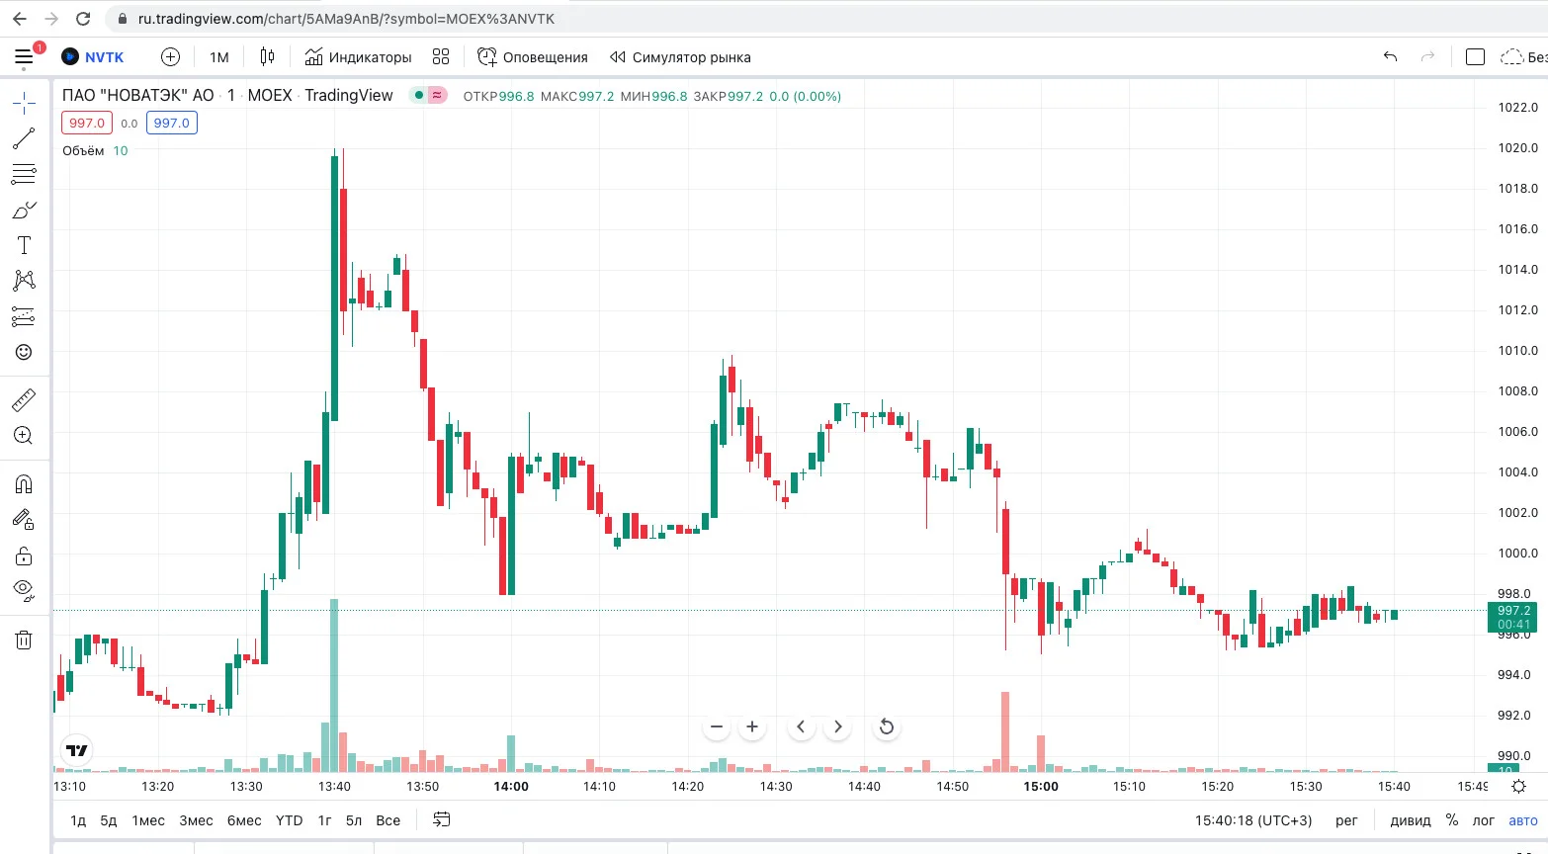Image resolution: width=1548 pixels, height=854 pixels.
Task: Select the YTD date range
Action: click(289, 820)
